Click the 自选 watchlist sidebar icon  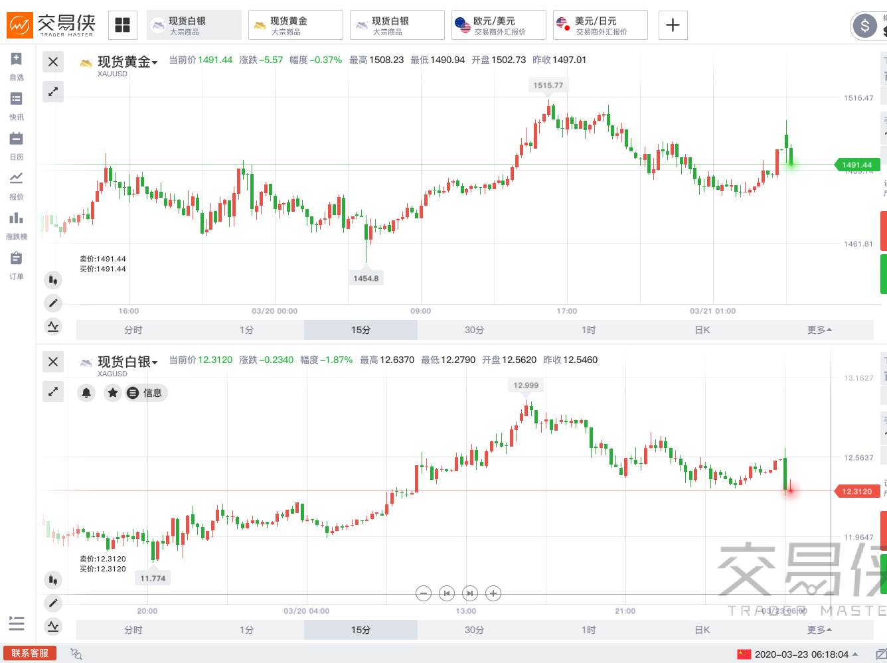[17, 66]
